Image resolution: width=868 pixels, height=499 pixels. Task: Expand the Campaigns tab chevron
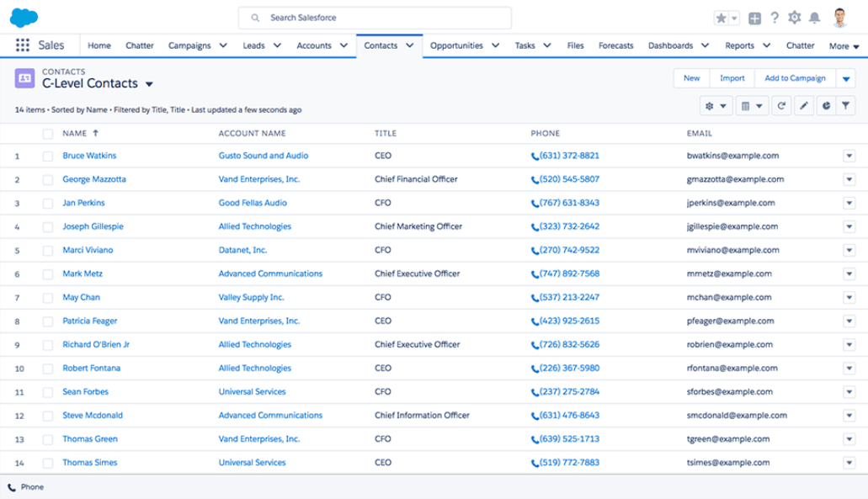coord(223,45)
